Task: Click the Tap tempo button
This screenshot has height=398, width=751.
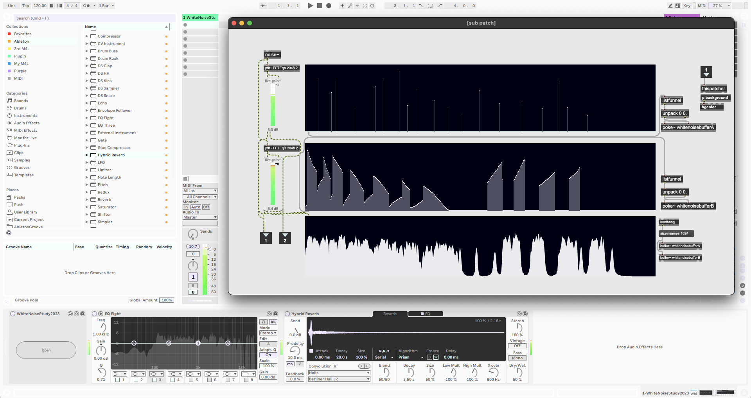Action: [x=25, y=6]
